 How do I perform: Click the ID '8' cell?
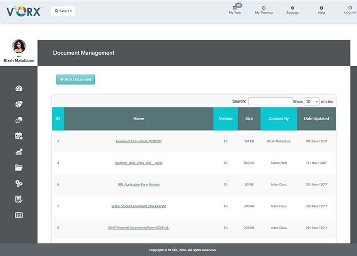coord(58,227)
